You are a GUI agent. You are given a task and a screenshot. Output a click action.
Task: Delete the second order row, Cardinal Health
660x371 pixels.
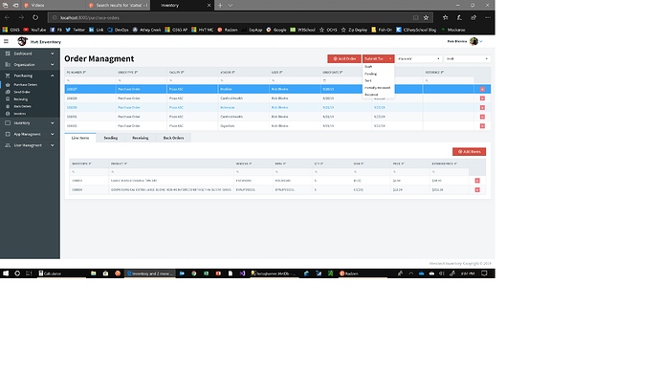[482, 98]
